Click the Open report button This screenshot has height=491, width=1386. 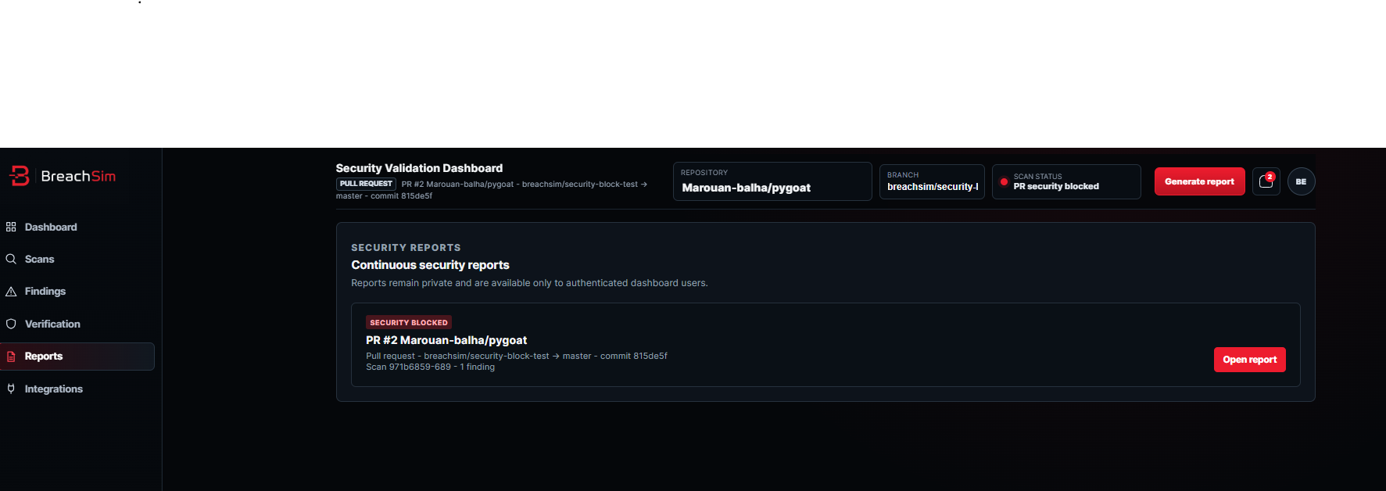click(1249, 360)
